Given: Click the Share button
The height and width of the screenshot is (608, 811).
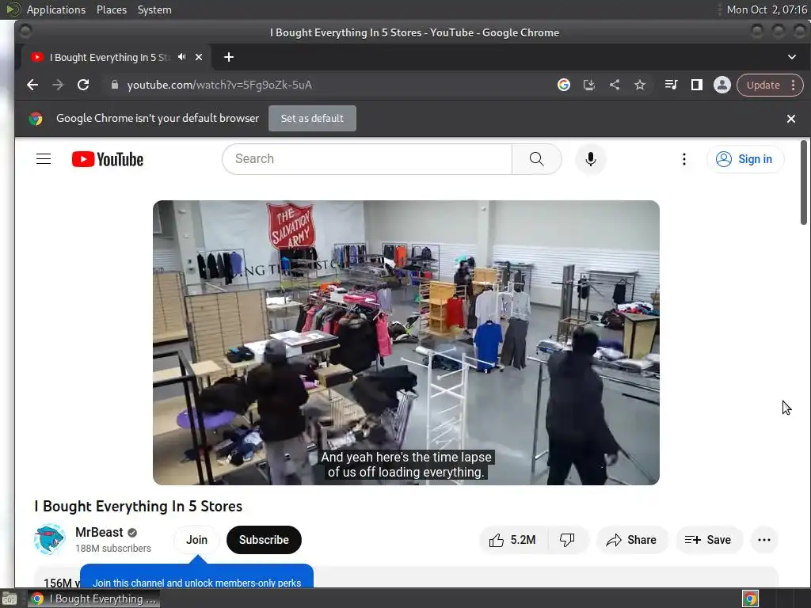Looking at the screenshot, I should [x=632, y=540].
